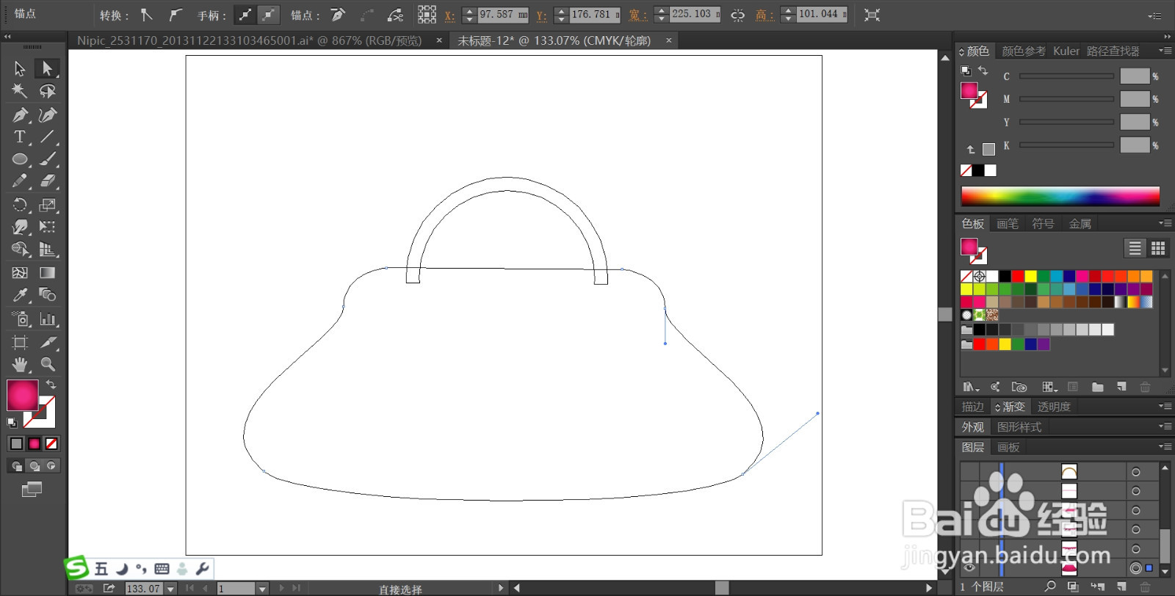Select the Line Segment tool
1175x596 pixels.
47,137
